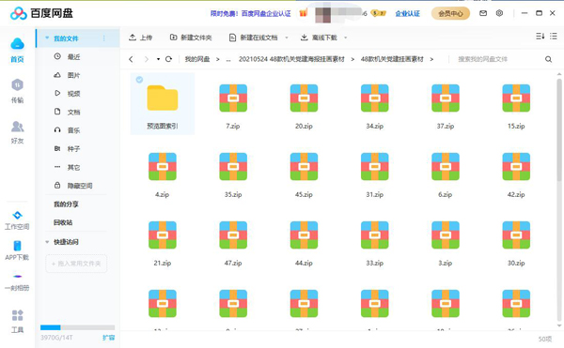Image resolution: width=564 pixels, height=348 pixels.
Task: Switch to list view mode
Action: [554, 37]
